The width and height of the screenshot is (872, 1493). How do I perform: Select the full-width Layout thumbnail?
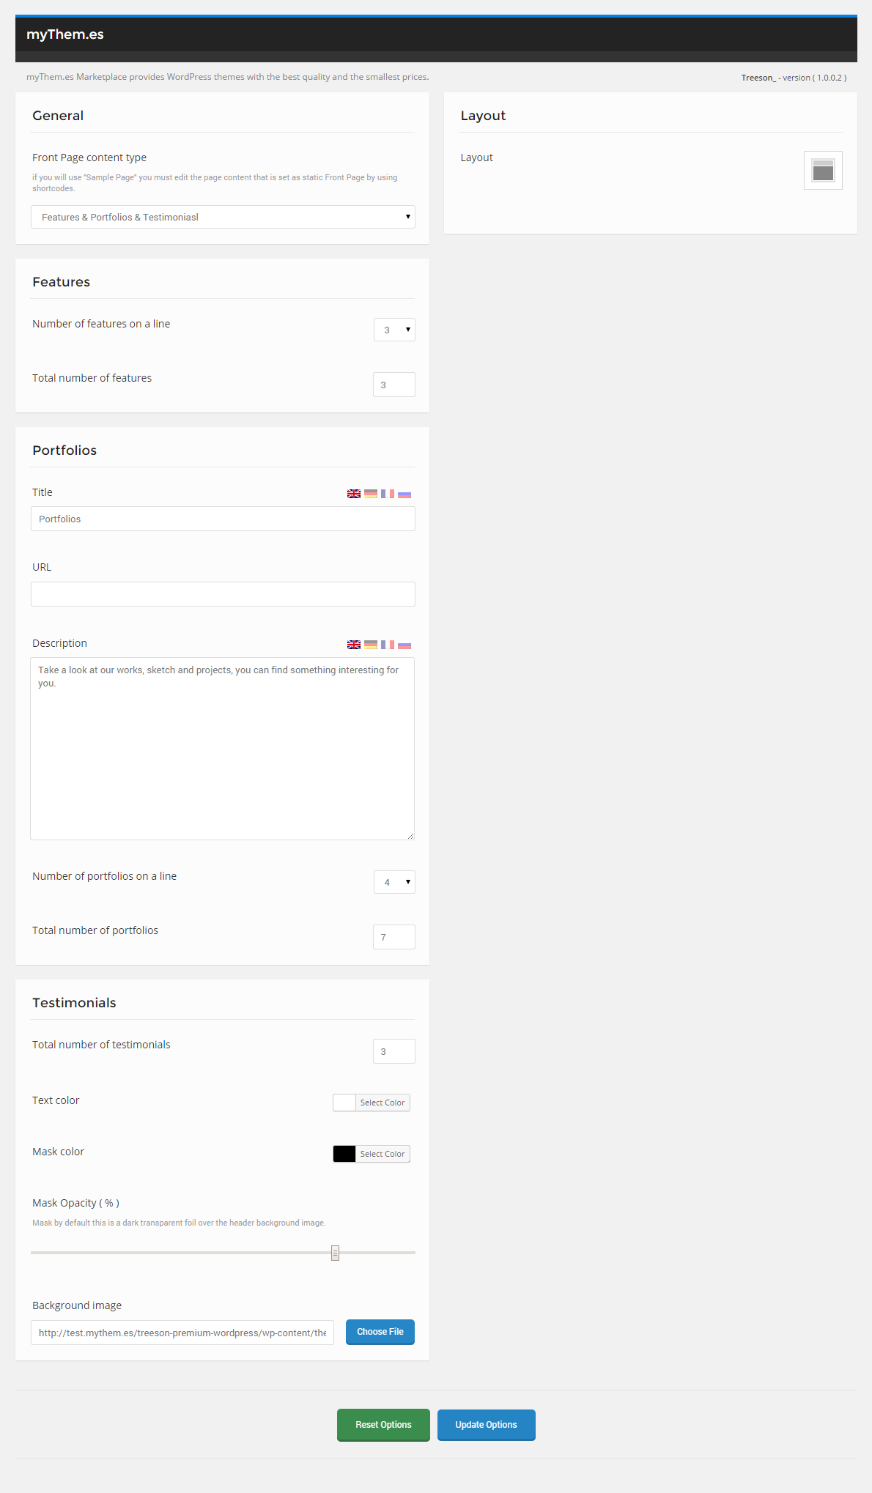click(x=823, y=171)
